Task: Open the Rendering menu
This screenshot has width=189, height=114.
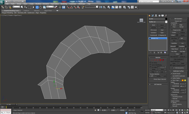Action: pos(64,4)
